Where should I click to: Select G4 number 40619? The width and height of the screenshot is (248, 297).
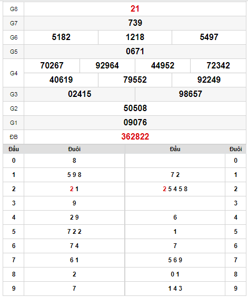61,80
